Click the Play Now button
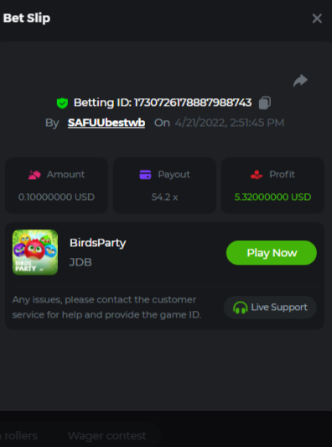 (272, 253)
